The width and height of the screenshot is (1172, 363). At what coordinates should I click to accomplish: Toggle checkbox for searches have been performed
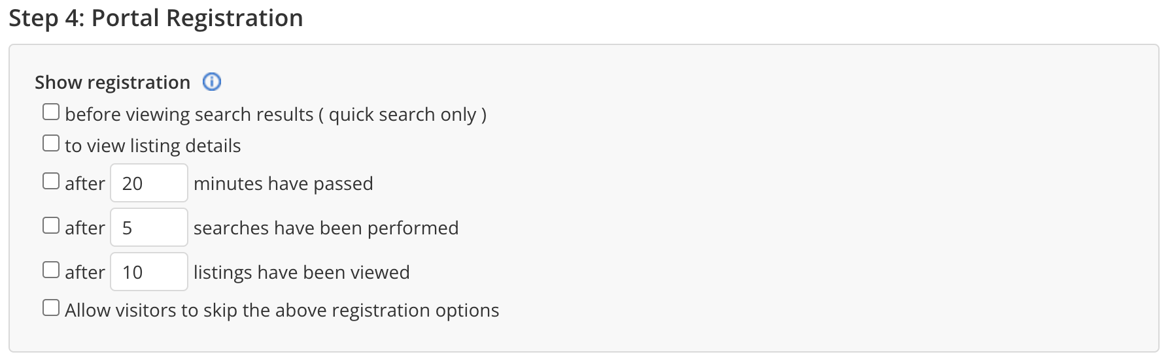coord(51,225)
